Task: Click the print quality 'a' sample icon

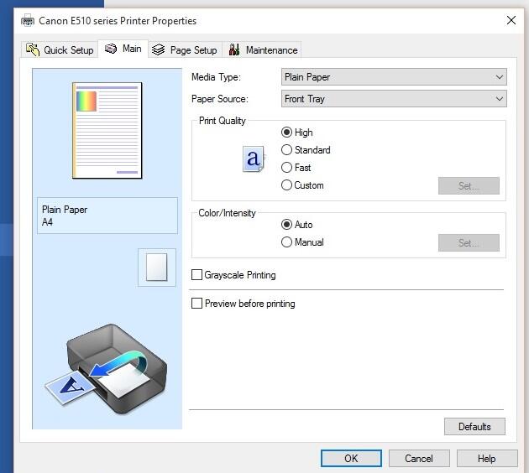Action: [x=254, y=159]
